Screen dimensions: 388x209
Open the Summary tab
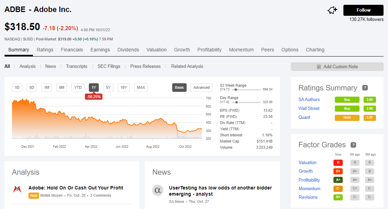coord(19,50)
